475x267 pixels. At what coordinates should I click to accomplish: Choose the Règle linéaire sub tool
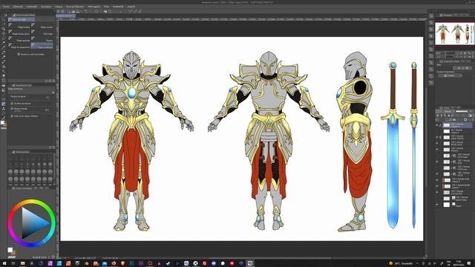[x=20, y=27]
